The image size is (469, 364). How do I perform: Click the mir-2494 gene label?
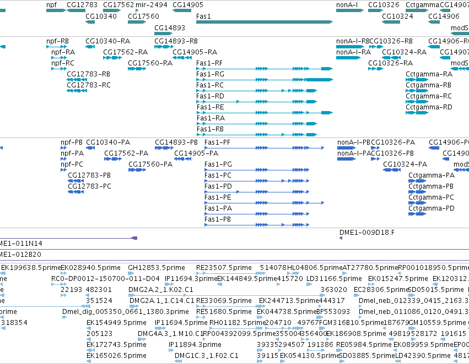tap(152, 5)
